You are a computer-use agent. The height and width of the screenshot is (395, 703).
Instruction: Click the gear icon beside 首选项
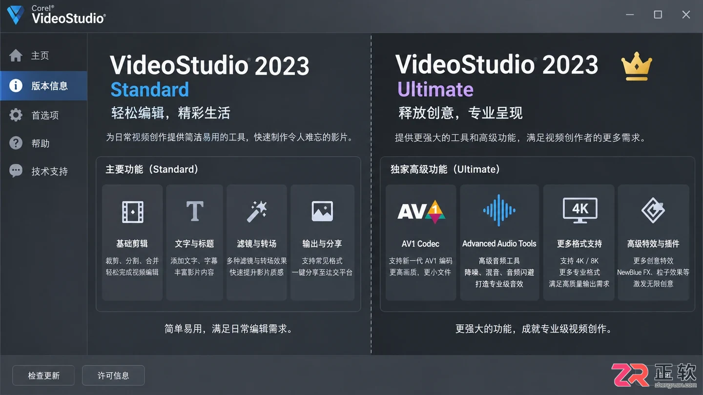pyautogui.click(x=16, y=115)
